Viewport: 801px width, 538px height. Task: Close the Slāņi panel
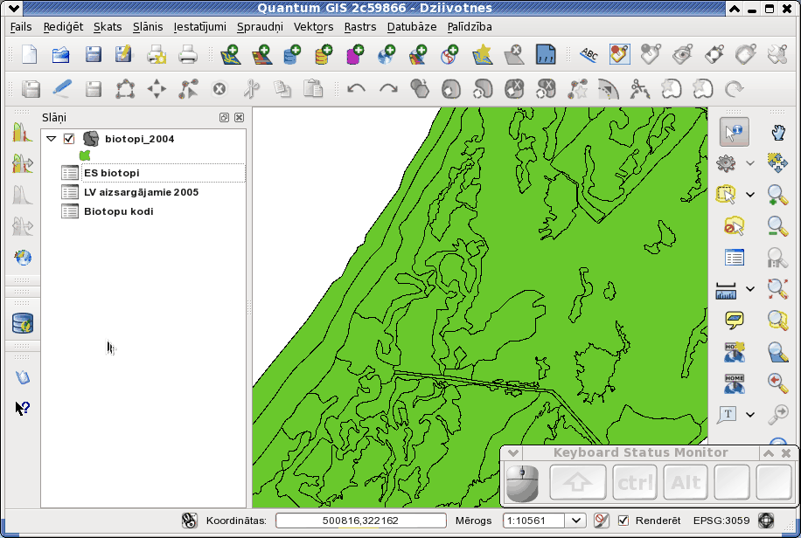tap(239, 117)
